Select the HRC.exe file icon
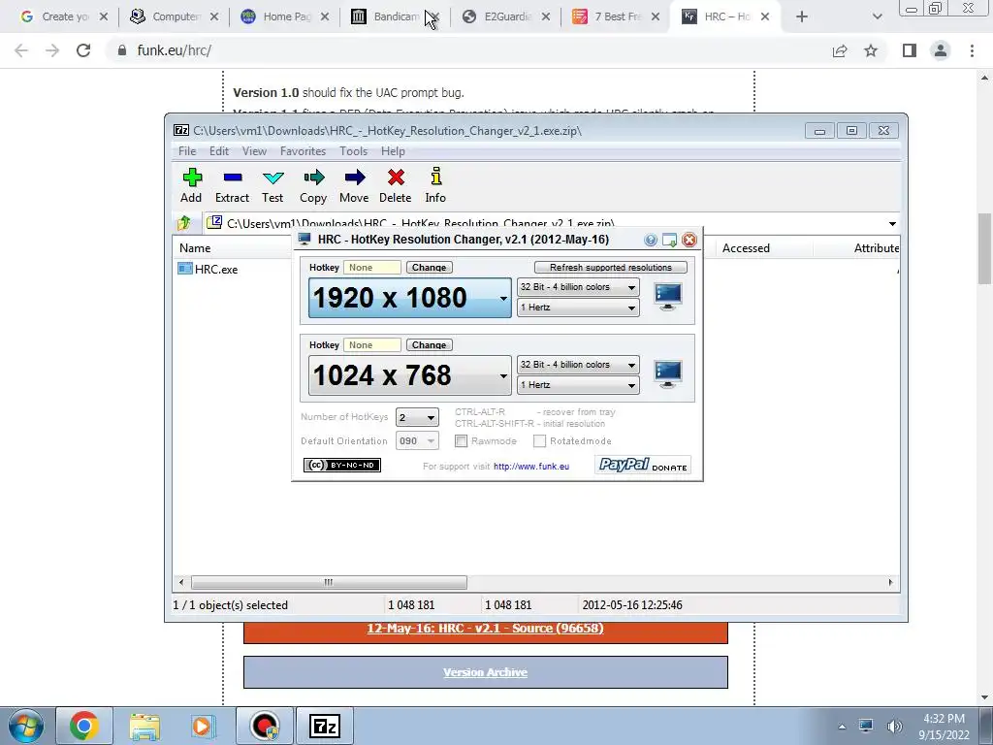The height and width of the screenshot is (745, 993). (185, 269)
